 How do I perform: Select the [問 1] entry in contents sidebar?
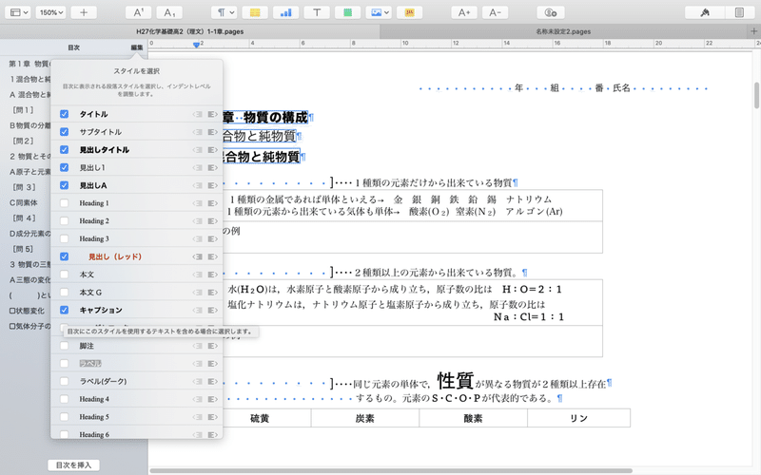[x=23, y=110]
